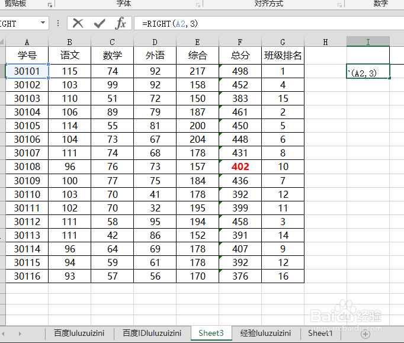
Task: Select 数学 score 42 cell
Action: 112,235
